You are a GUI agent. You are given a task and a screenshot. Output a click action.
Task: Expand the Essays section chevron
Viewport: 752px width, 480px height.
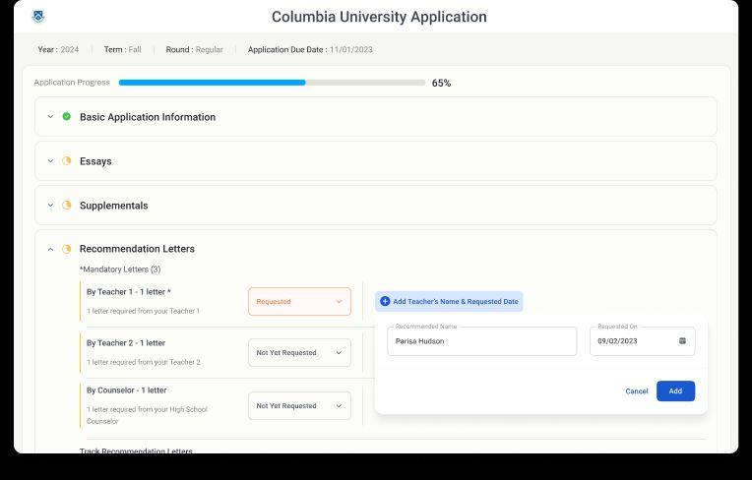(x=50, y=161)
